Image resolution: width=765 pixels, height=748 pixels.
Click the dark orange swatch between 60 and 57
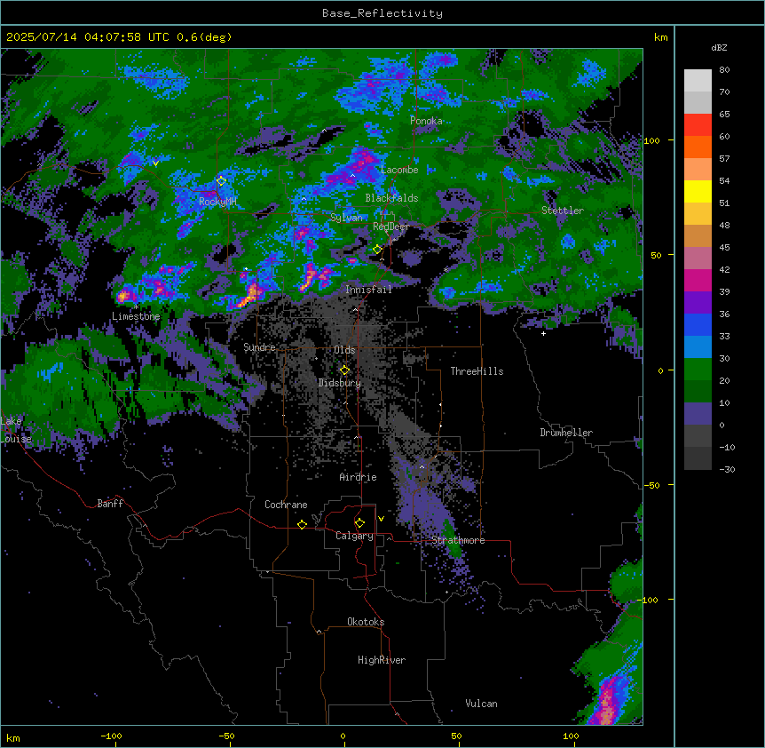coord(698,147)
